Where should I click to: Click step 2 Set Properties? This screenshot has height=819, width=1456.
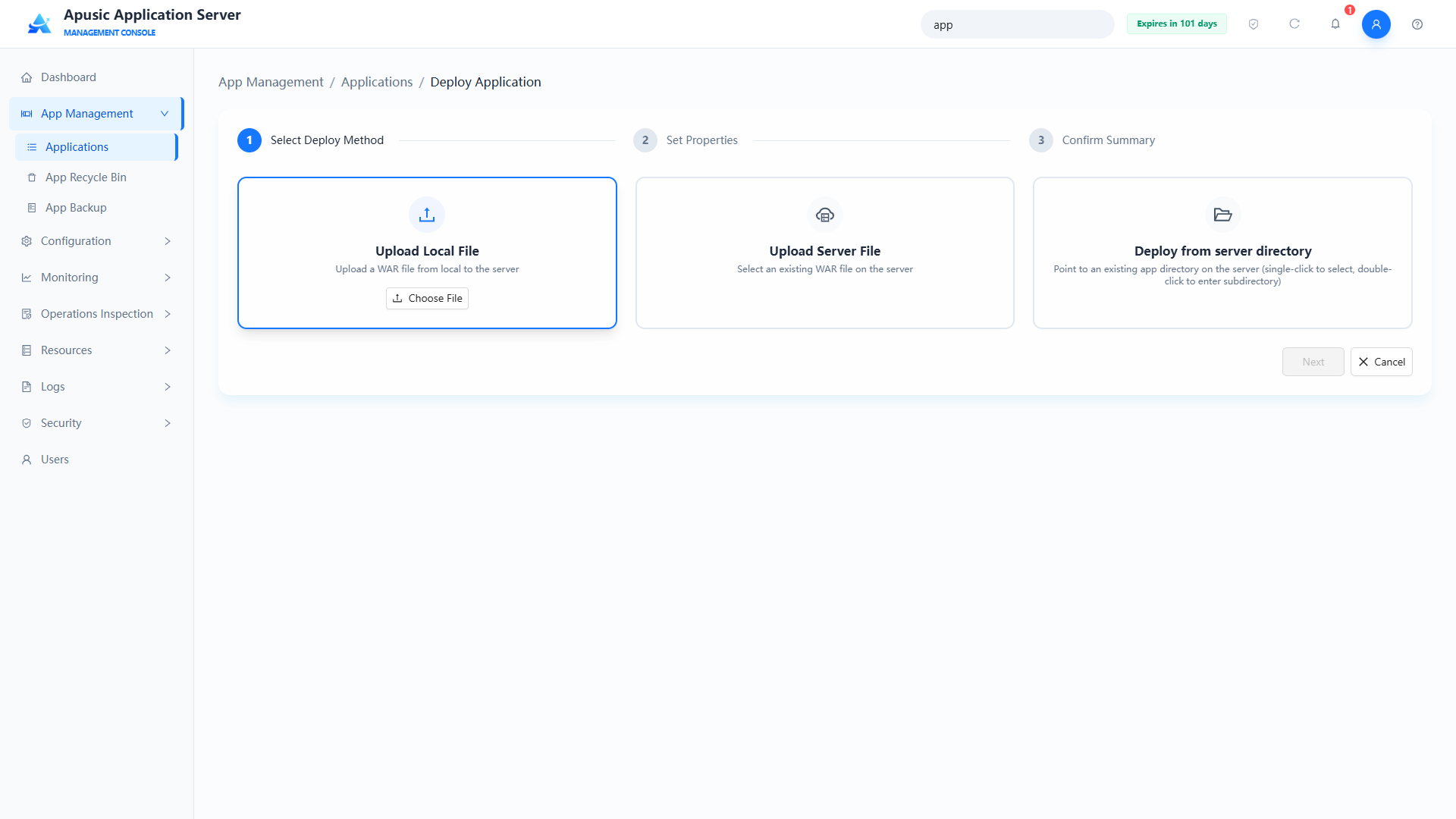click(686, 140)
